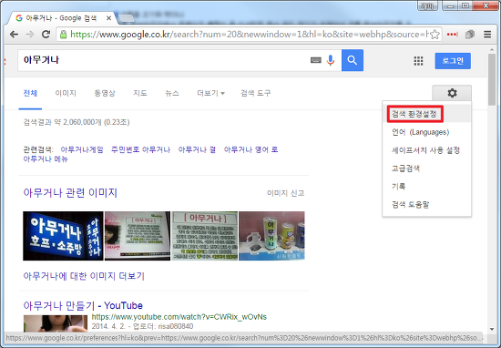The image size is (501, 348).
Task: Click the 검색결과 약 2,060,000개 stats text
Action: (77, 122)
